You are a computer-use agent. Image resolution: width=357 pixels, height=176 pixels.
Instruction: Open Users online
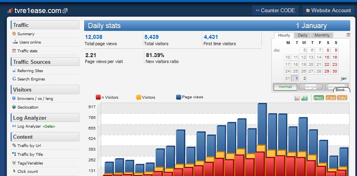30,42
